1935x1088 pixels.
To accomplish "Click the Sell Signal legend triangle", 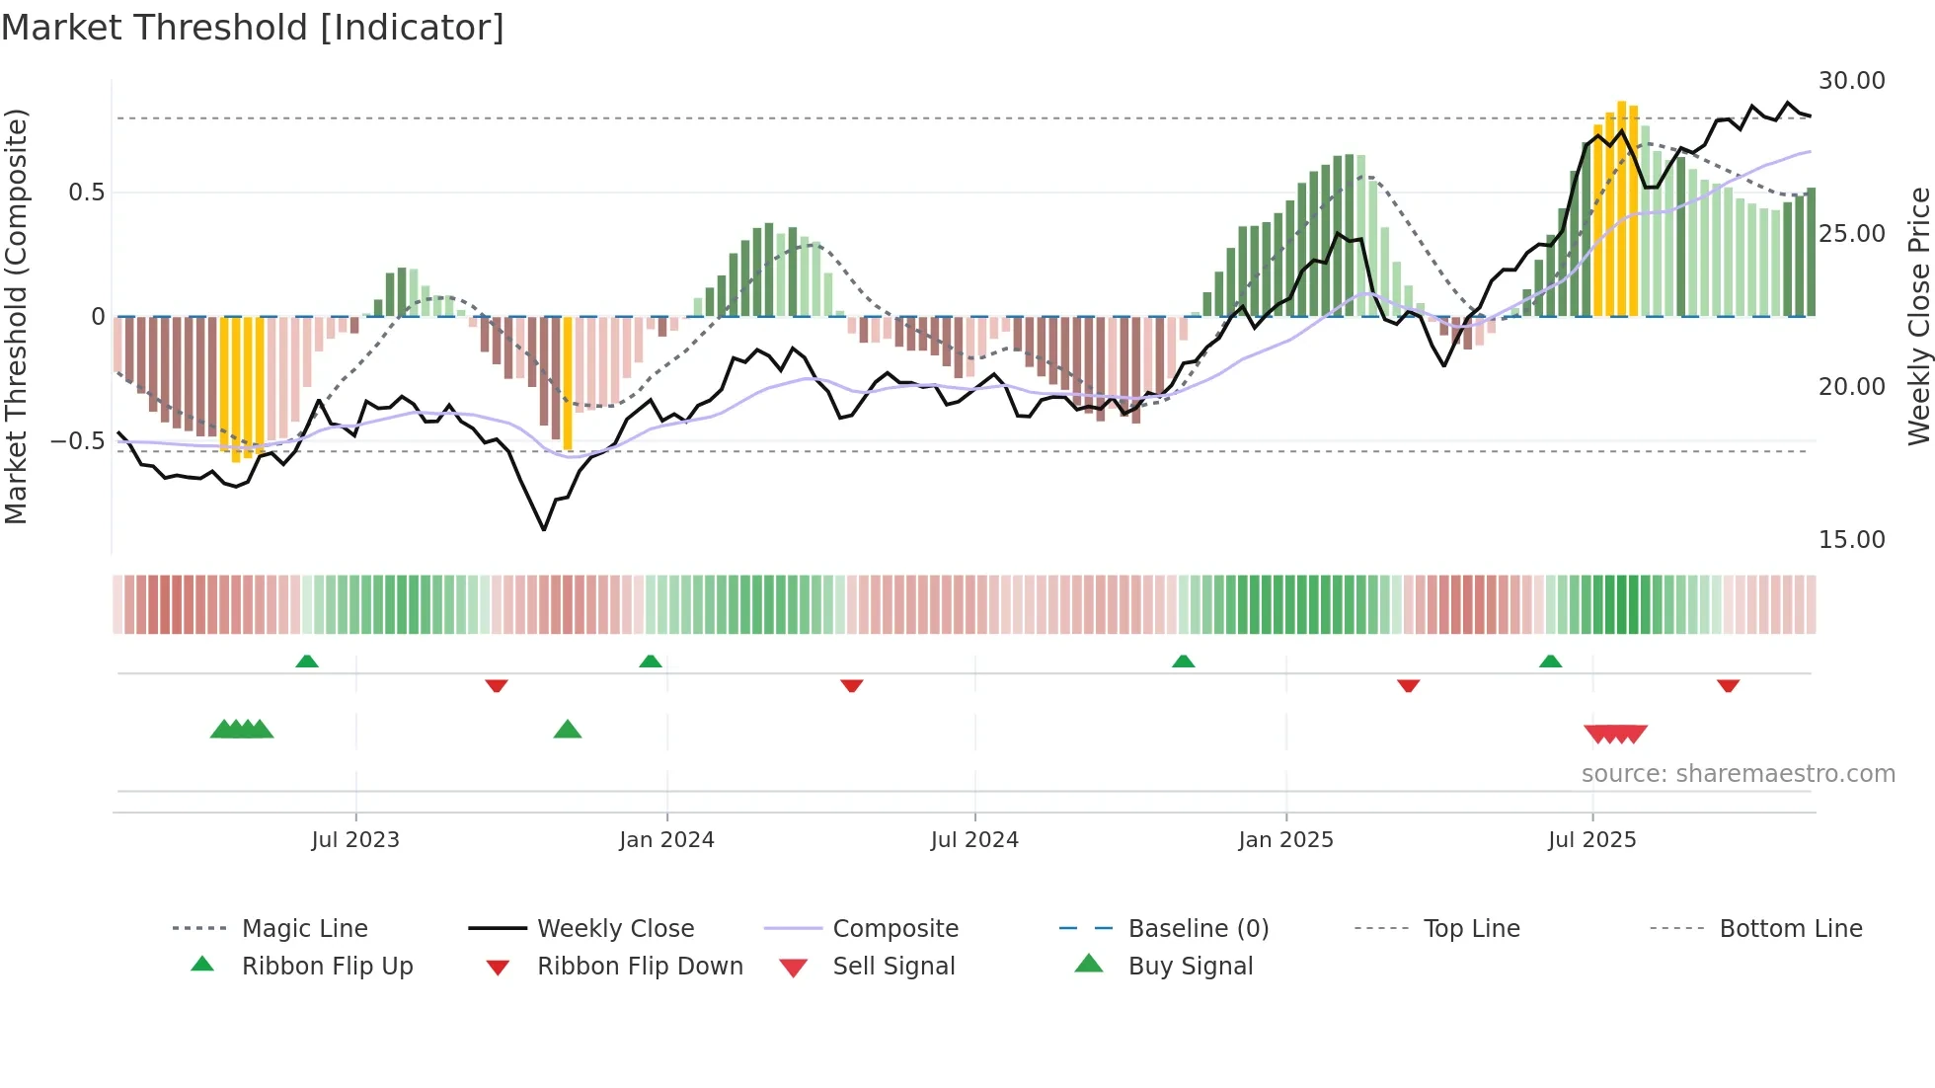I will pyautogui.click(x=793, y=968).
